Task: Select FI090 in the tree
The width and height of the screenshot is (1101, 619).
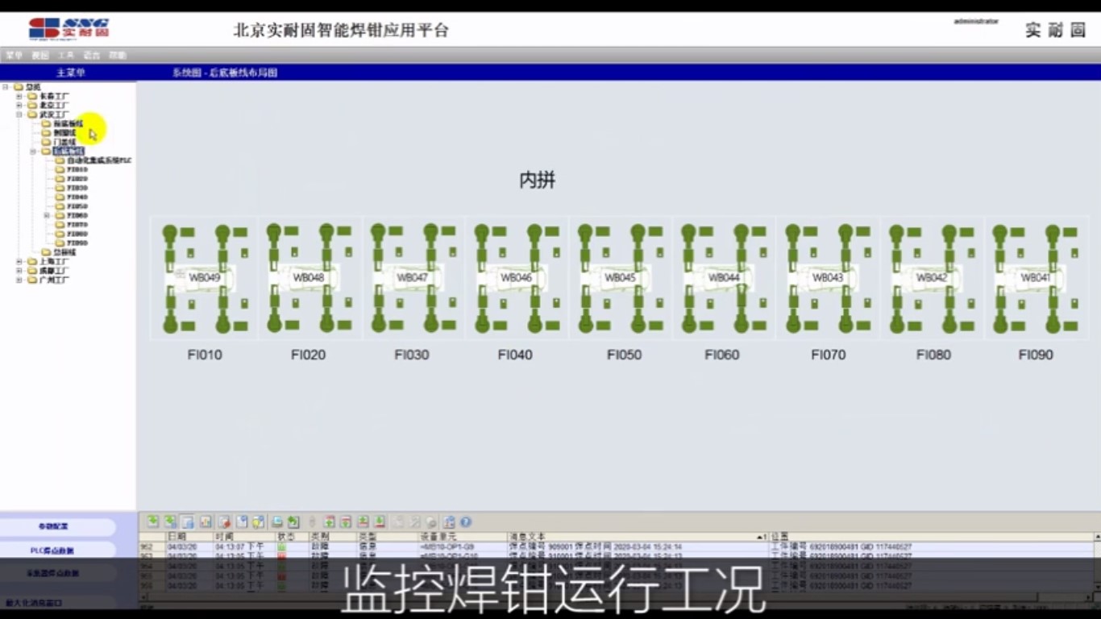Action: pos(77,243)
